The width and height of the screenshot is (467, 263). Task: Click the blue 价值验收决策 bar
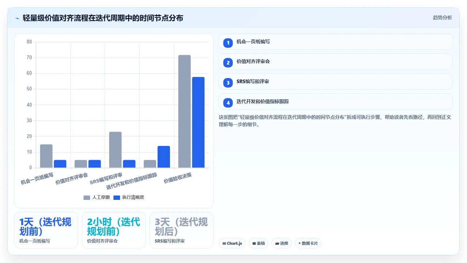point(198,122)
